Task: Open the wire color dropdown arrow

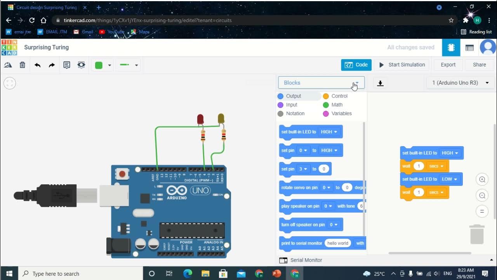Action: (x=109, y=65)
